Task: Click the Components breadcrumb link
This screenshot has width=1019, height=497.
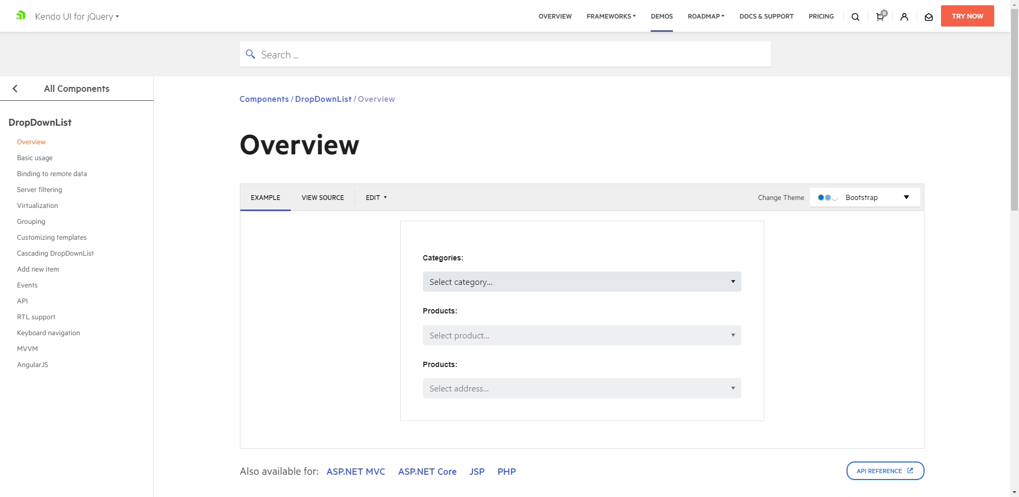Action: [x=264, y=99]
